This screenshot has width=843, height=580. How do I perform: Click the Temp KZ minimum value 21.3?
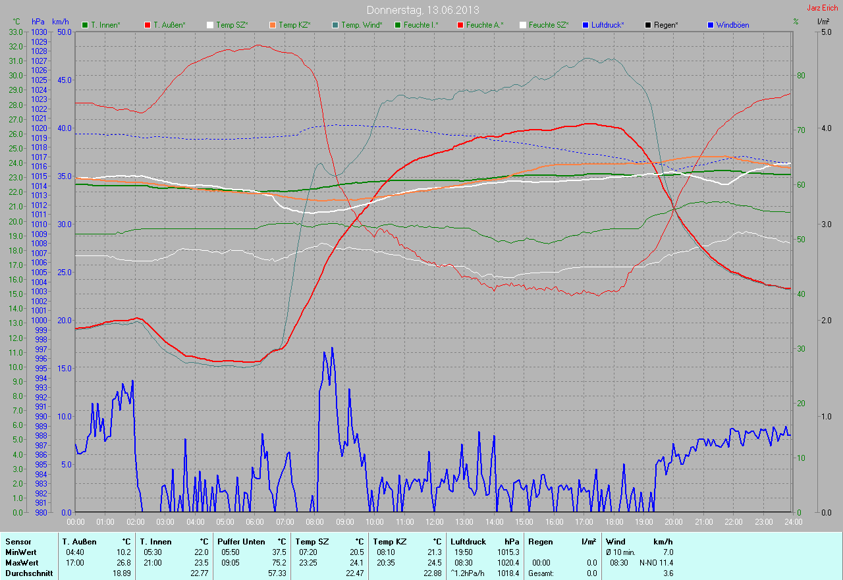click(434, 552)
